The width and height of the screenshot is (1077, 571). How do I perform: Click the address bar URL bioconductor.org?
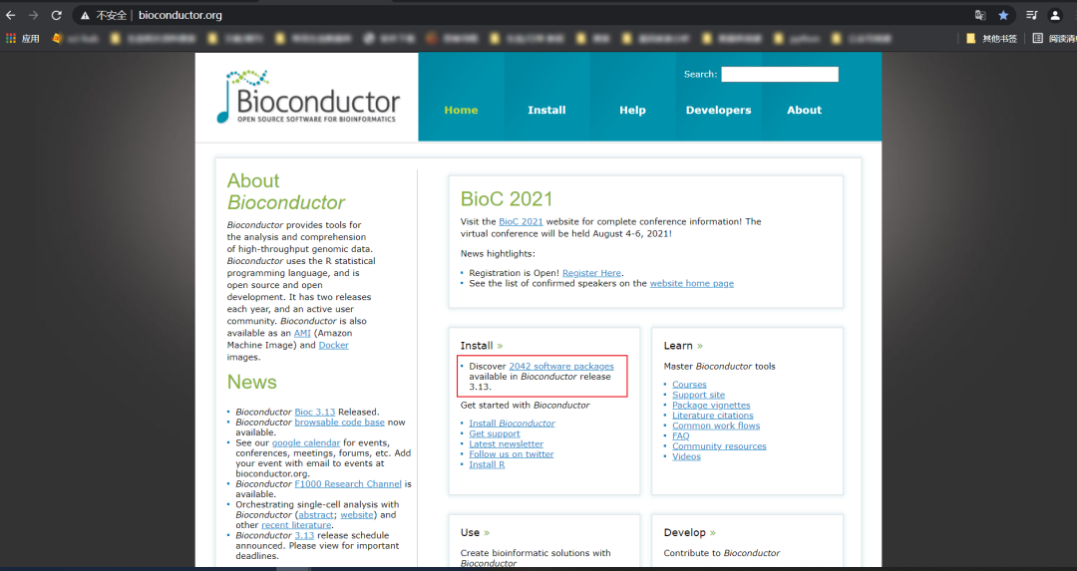(179, 15)
